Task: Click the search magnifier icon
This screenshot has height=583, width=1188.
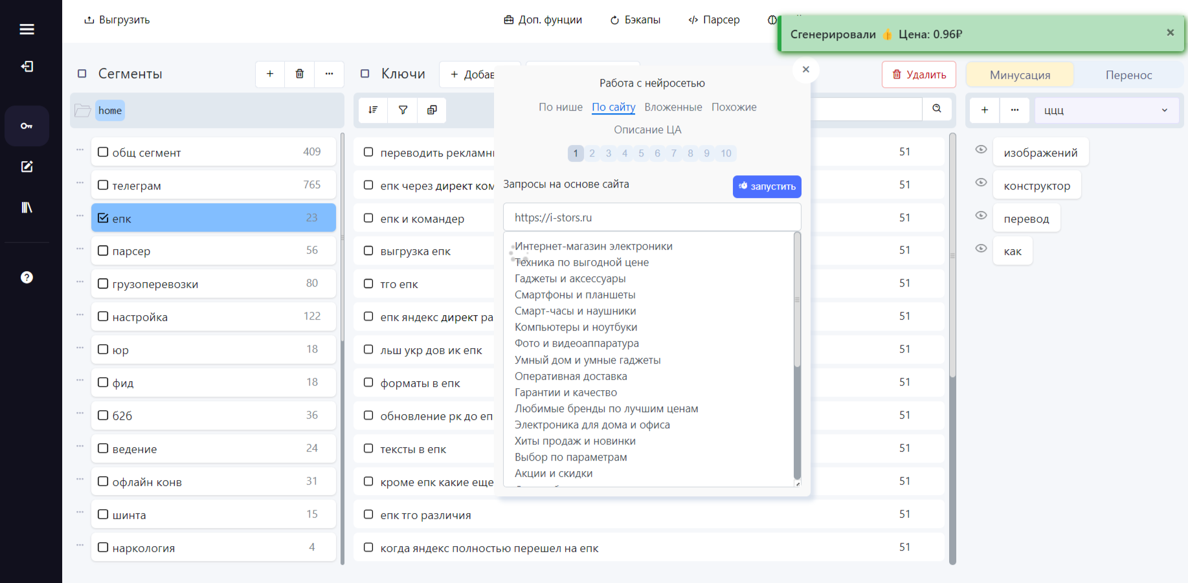Action: 937,109
